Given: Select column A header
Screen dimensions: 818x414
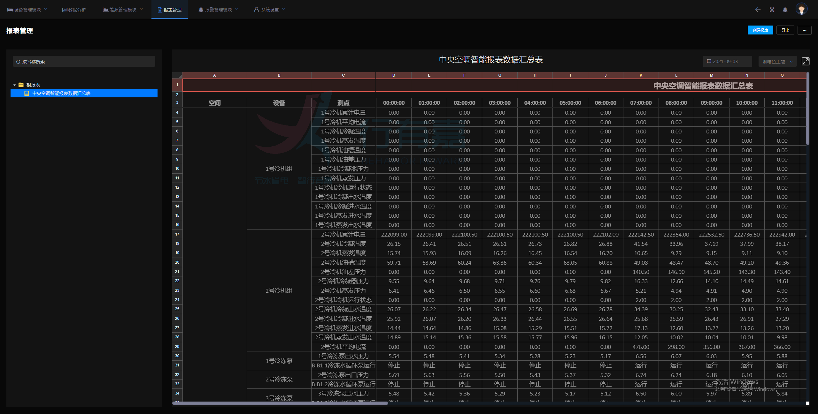Looking at the screenshot, I should [214, 75].
